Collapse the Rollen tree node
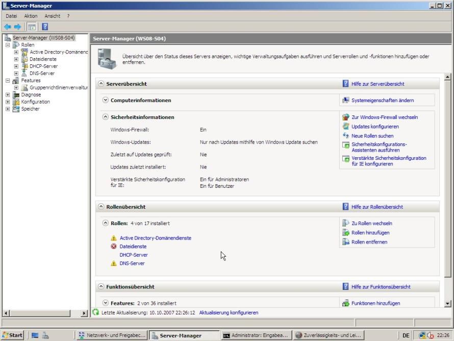454x341 pixels. pyautogui.click(x=8, y=45)
